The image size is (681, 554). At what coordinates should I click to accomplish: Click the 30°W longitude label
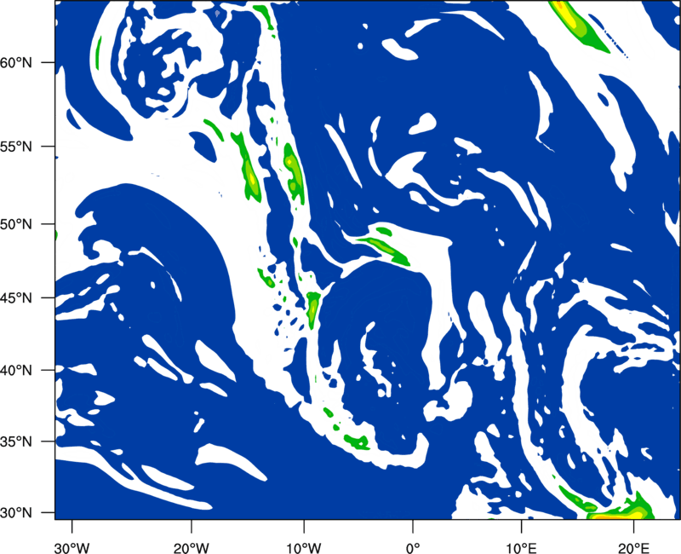tap(72, 548)
